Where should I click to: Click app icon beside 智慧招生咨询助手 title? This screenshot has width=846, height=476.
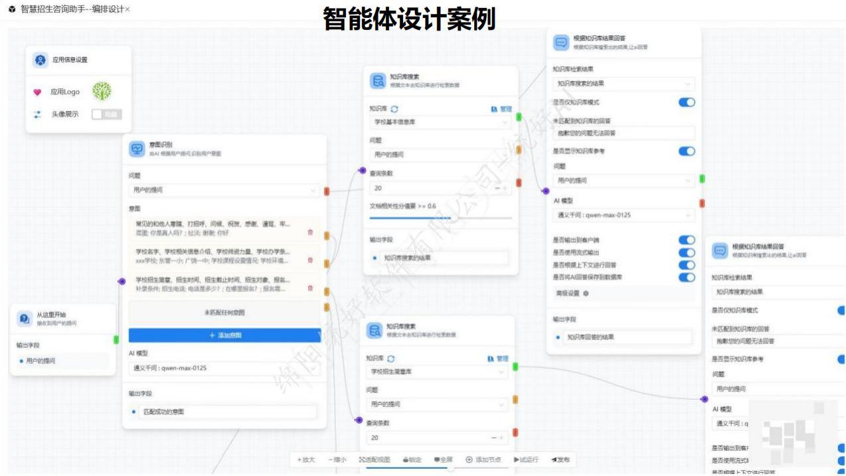pyautogui.click(x=12, y=9)
